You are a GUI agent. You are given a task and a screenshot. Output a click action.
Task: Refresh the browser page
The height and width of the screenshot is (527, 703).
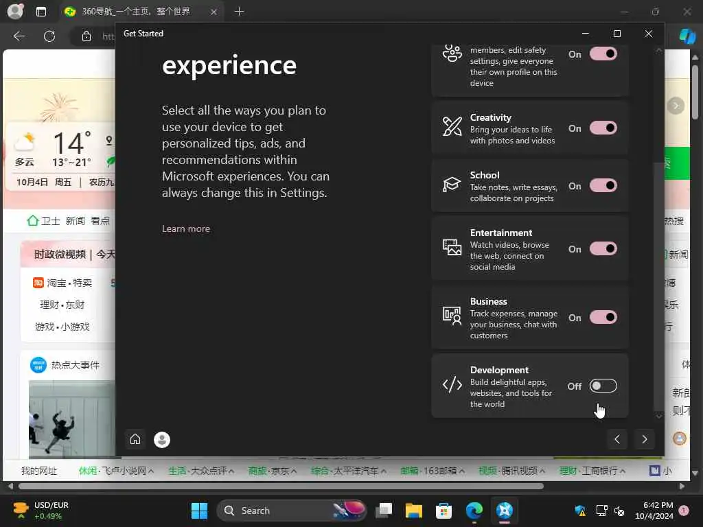click(x=49, y=36)
